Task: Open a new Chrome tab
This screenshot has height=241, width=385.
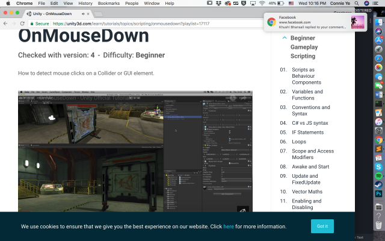Action: (99, 14)
